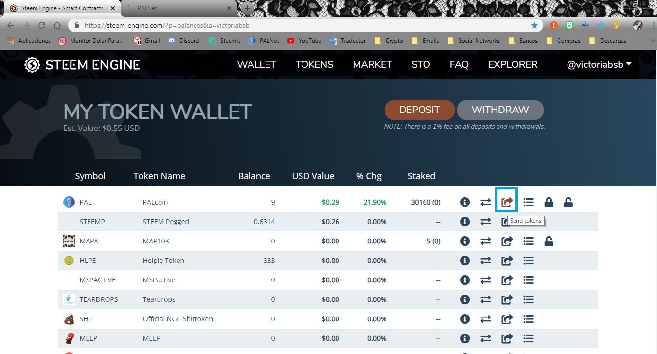Open the Social Networks bookmarks folder
This screenshot has height=354, width=657.
pyautogui.click(x=473, y=41)
